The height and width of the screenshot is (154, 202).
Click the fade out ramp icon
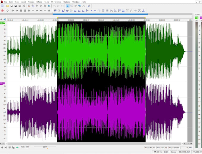(x=95, y=11)
